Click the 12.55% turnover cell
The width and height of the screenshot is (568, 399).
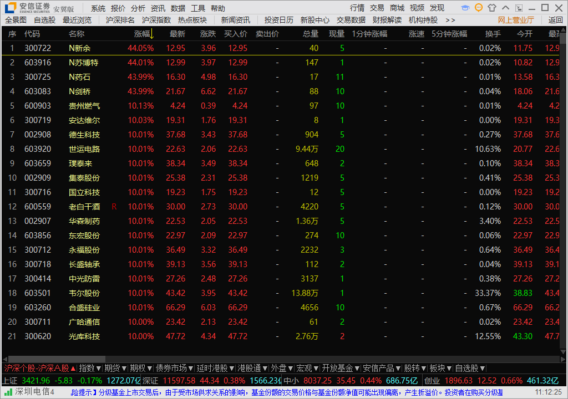488,336
